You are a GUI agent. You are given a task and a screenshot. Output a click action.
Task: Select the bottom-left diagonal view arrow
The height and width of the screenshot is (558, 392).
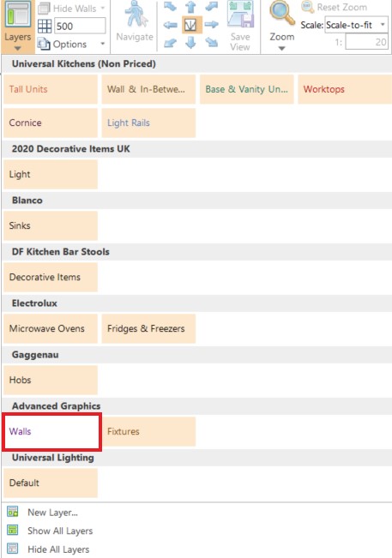click(x=170, y=43)
